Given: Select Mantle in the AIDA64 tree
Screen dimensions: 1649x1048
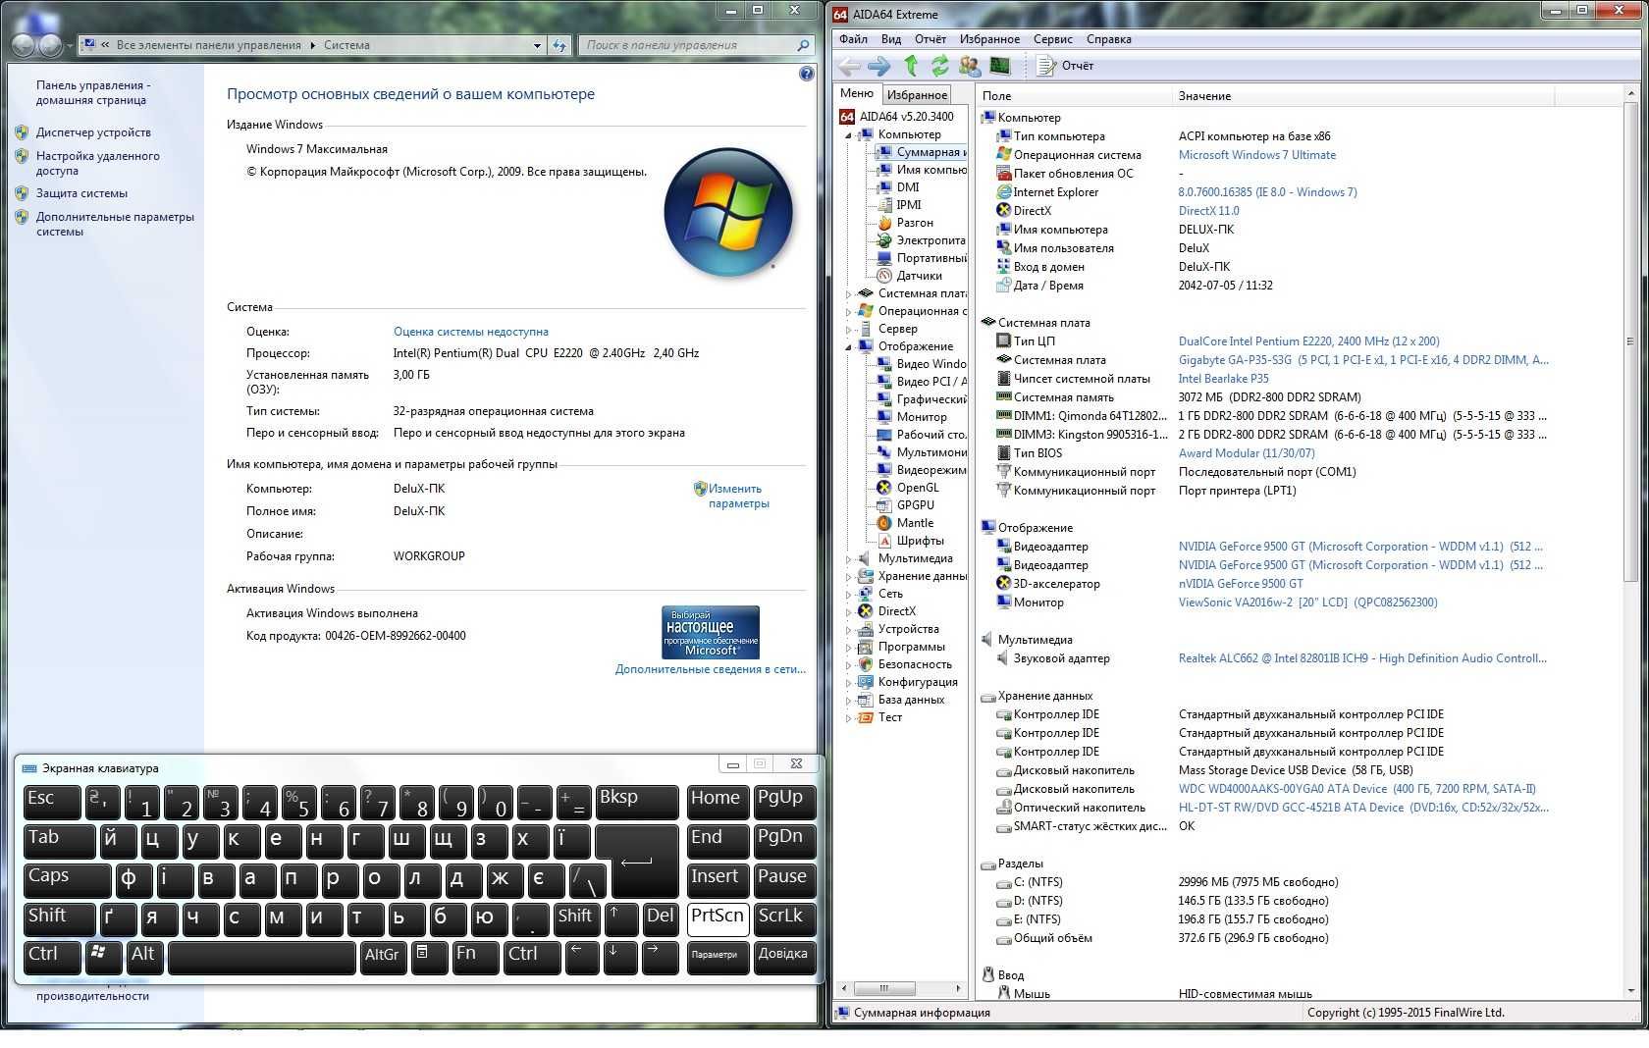Looking at the screenshot, I should click(x=915, y=523).
